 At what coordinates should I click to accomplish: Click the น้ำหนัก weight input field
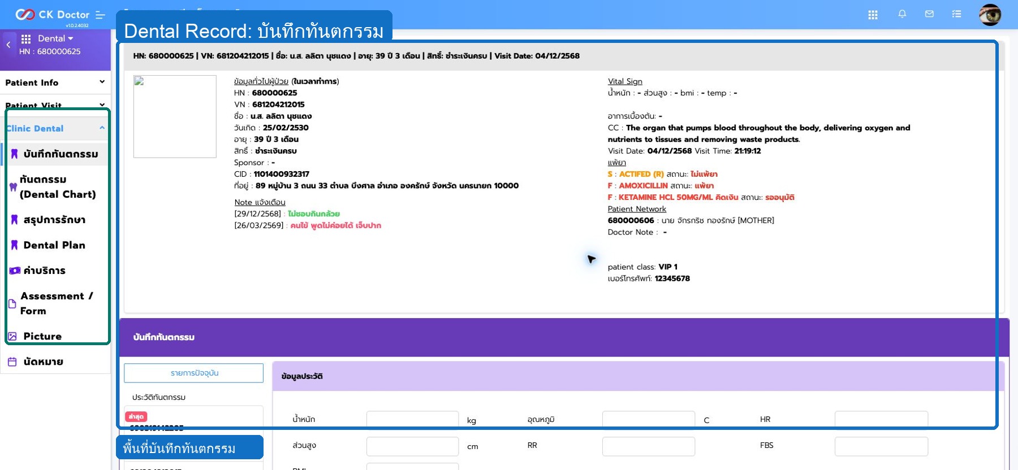click(412, 420)
